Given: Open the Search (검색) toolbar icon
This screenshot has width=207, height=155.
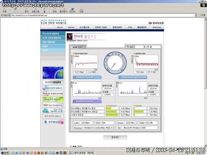Looking at the screenshot, I should (55, 10).
